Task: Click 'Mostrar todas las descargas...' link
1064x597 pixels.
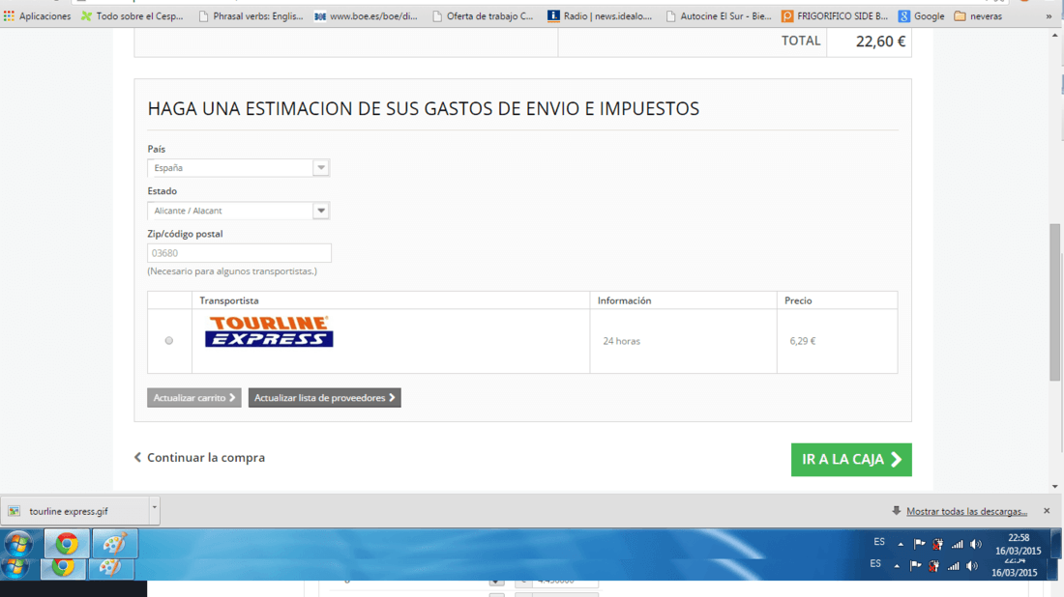Action: point(966,511)
